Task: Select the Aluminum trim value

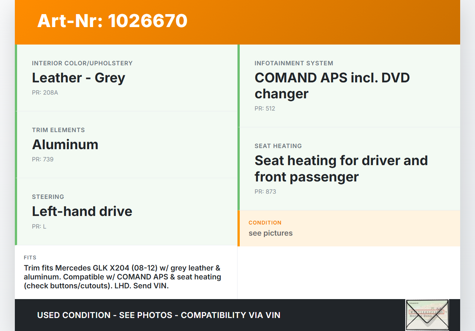Action: (65, 145)
